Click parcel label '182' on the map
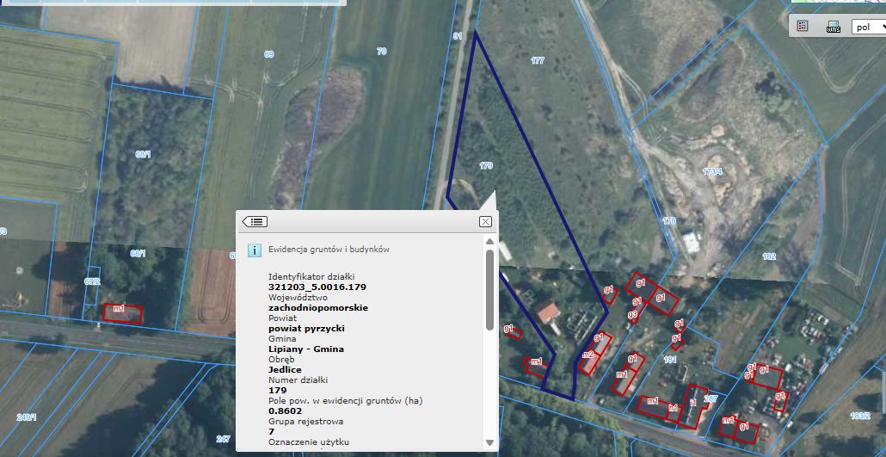Image resolution: width=886 pixels, height=457 pixels. point(769,256)
